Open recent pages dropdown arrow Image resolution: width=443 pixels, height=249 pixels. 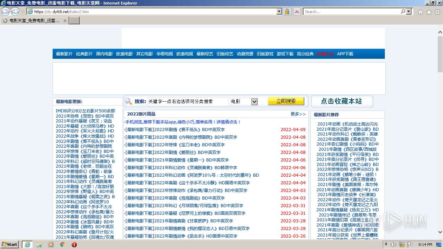point(22,12)
